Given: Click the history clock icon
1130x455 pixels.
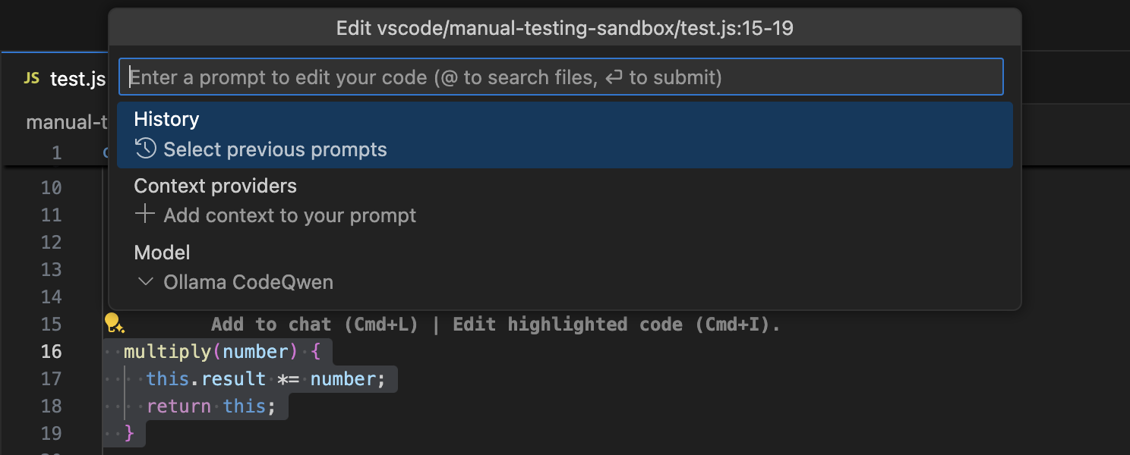Looking at the screenshot, I should pos(145,149).
